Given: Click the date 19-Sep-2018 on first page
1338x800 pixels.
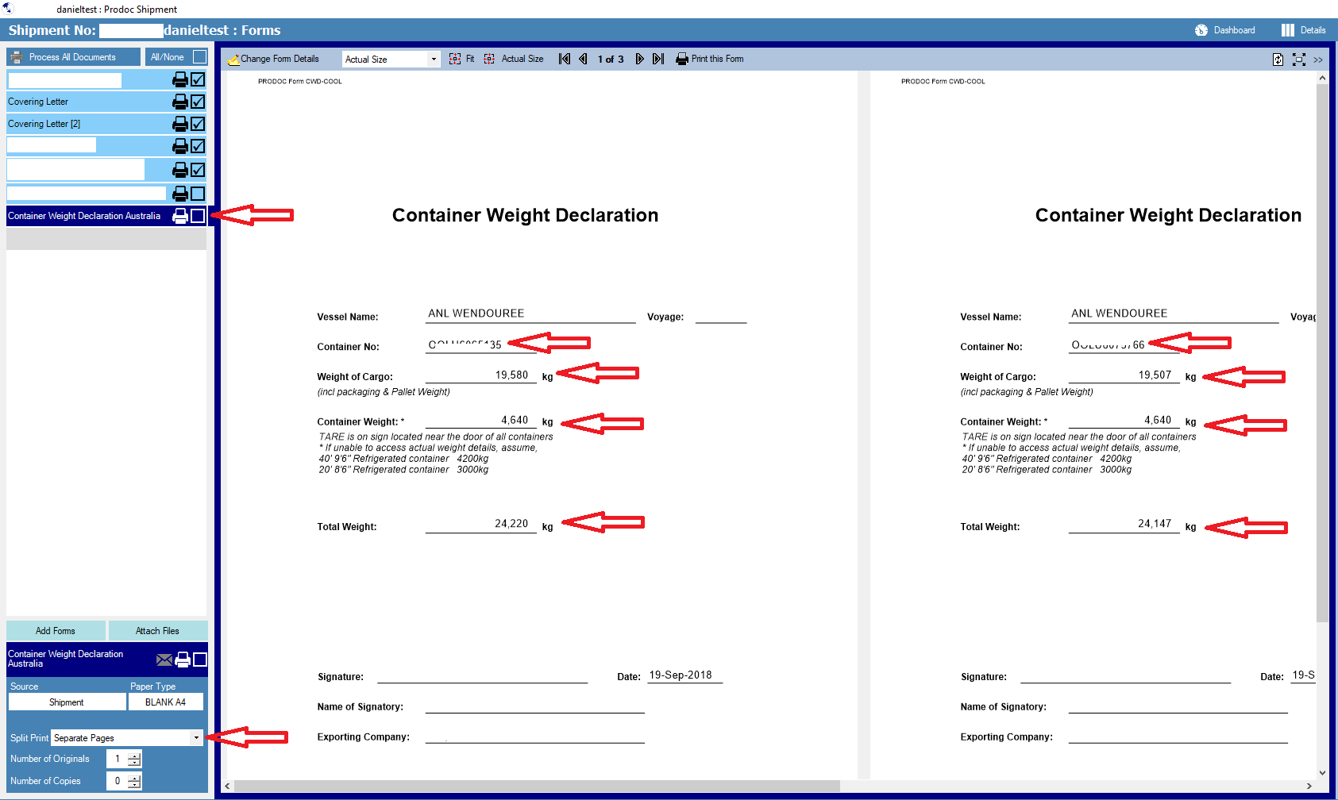Looking at the screenshot, I should tap(681, 675).
